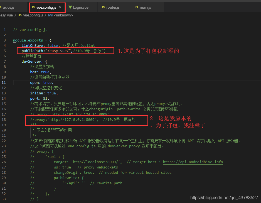Click the 'devServer.proxy' text on line 23
261x203 pixels.
(124, 146)
